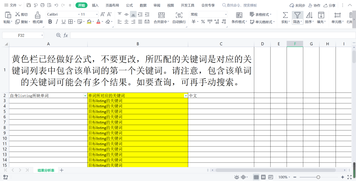Select the Format Painter 格式刷 tool
The height and width of the screenshot is (181, 356).
38,18
